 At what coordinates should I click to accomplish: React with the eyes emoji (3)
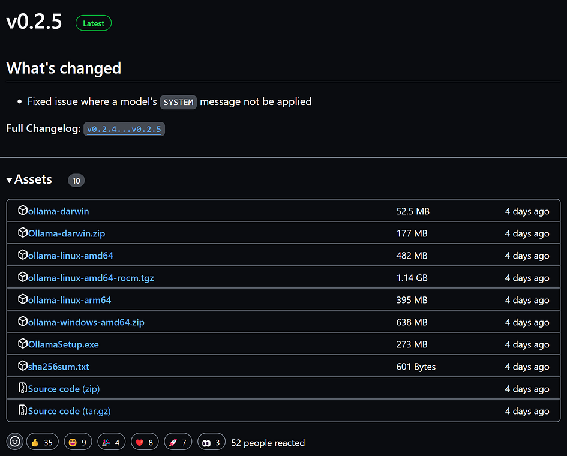(x=212, y=442)
